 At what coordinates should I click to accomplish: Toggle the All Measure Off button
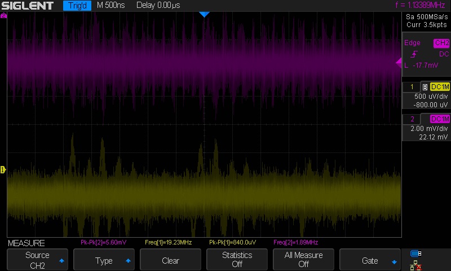tap(303, 260)
